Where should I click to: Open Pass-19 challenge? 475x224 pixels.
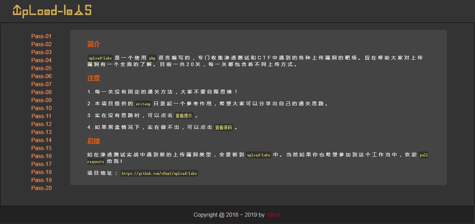pos(41,180)
